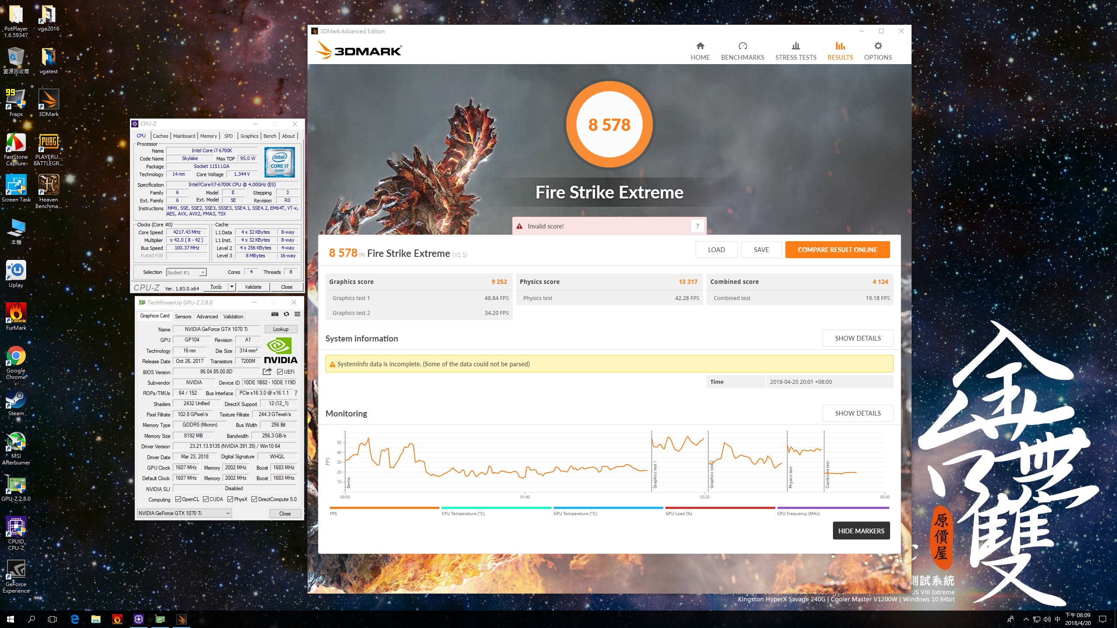The width and height of the screenshot is (1117, 628).
Task: Click HIDE MARKERS button
Action: (x=861, y=531)
